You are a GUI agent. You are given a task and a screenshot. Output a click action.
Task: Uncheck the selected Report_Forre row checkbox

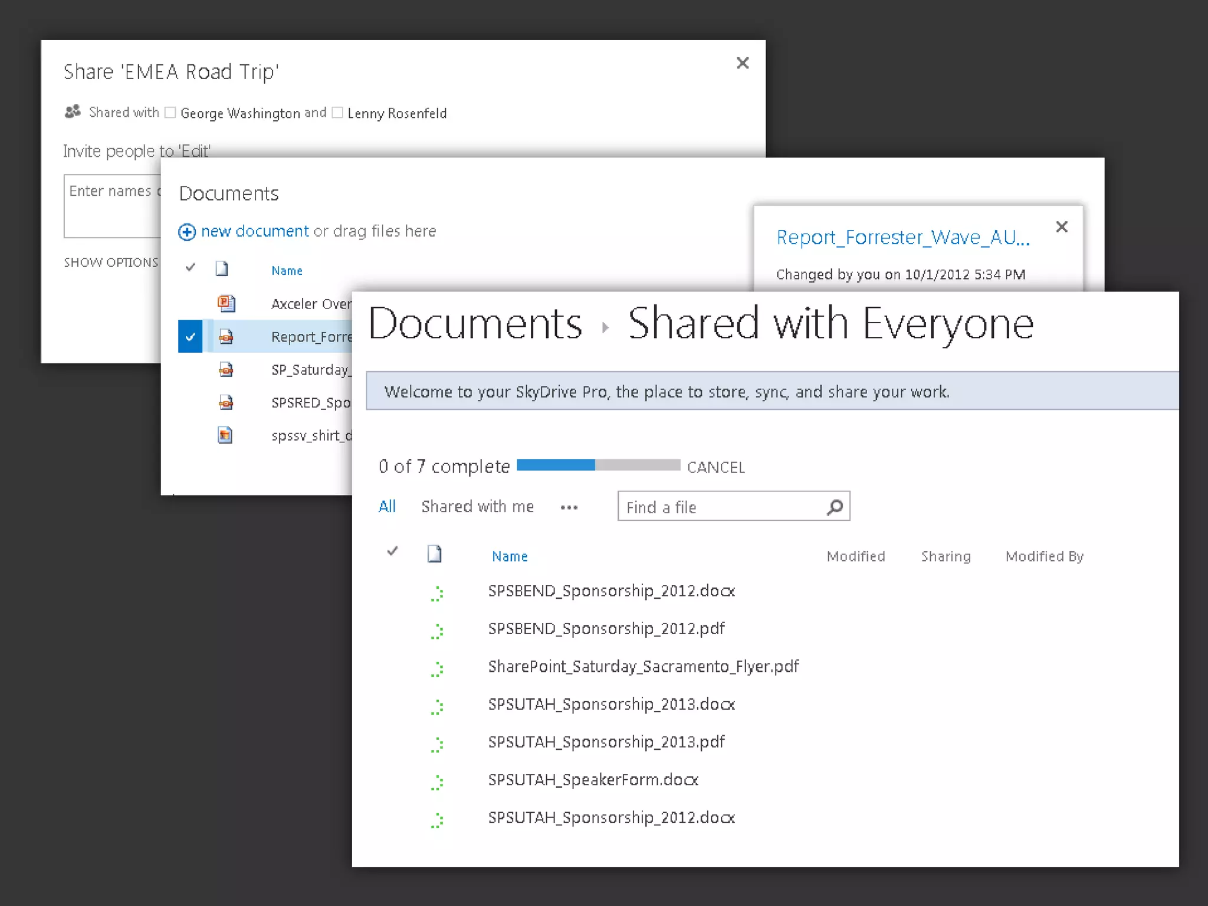(x=190, y=337)
